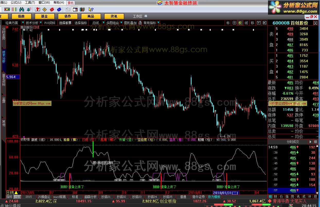Click the 标 mark button

pyautogui.click(x=228, y=23)
